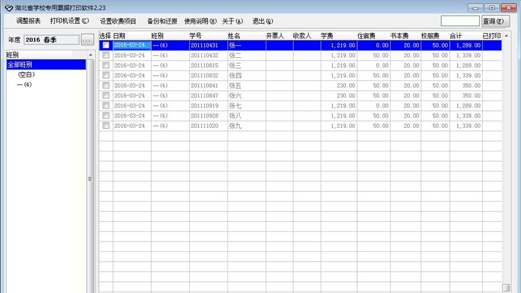This screenshot has width=521, height=293.
Task: Select the (空白) class entry
Action: click(x=27, y=75)
